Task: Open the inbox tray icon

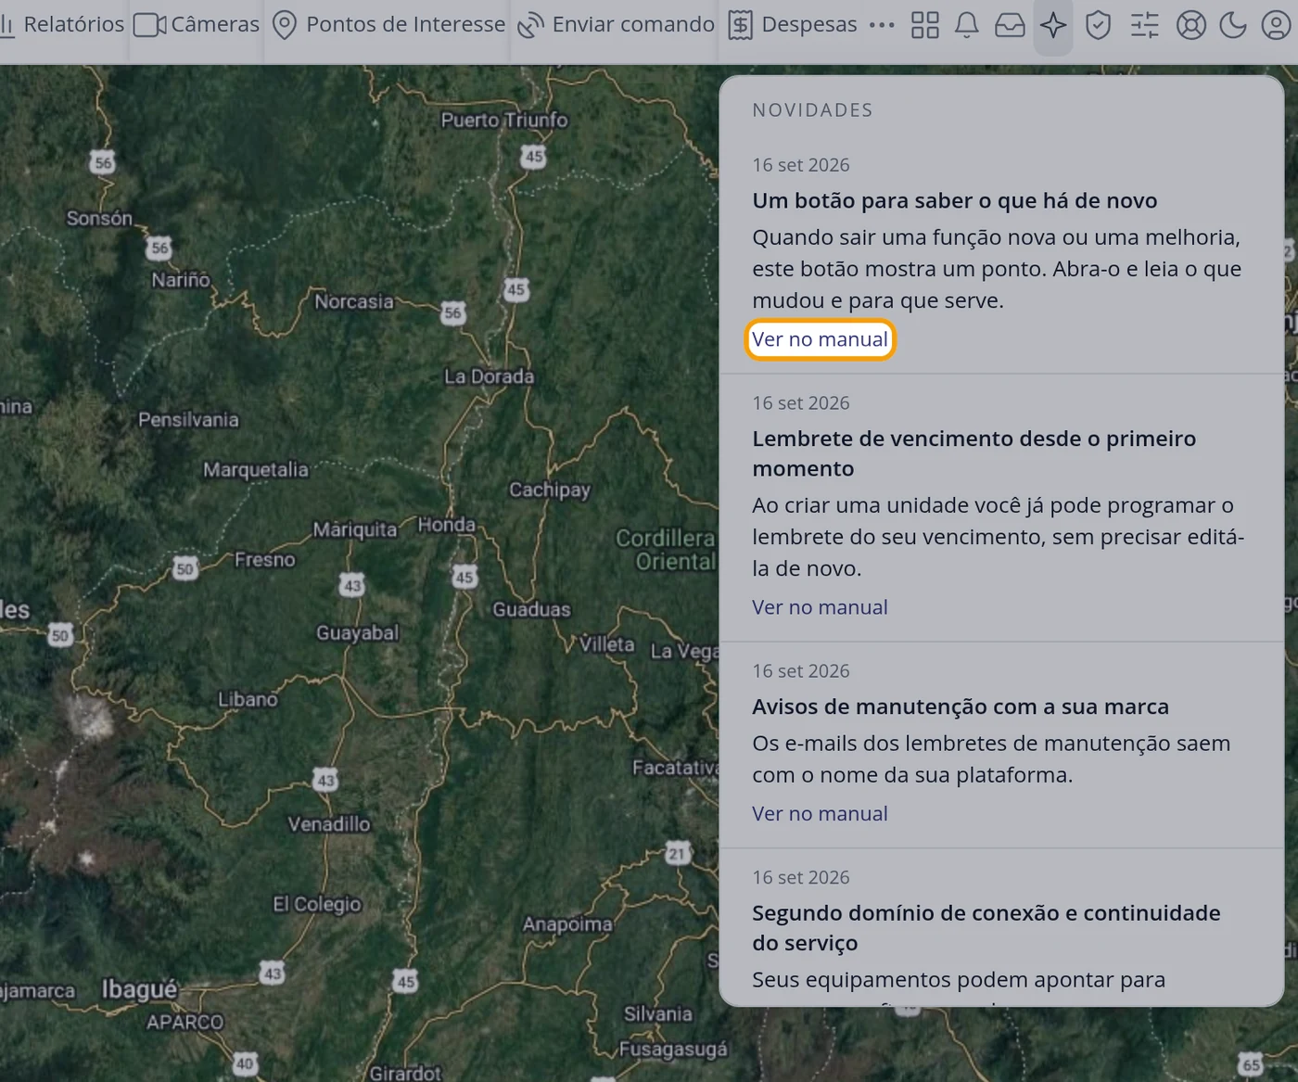Action: (1010, 25)
